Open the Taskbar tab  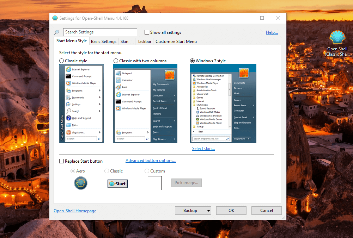(x=144, y=42)
